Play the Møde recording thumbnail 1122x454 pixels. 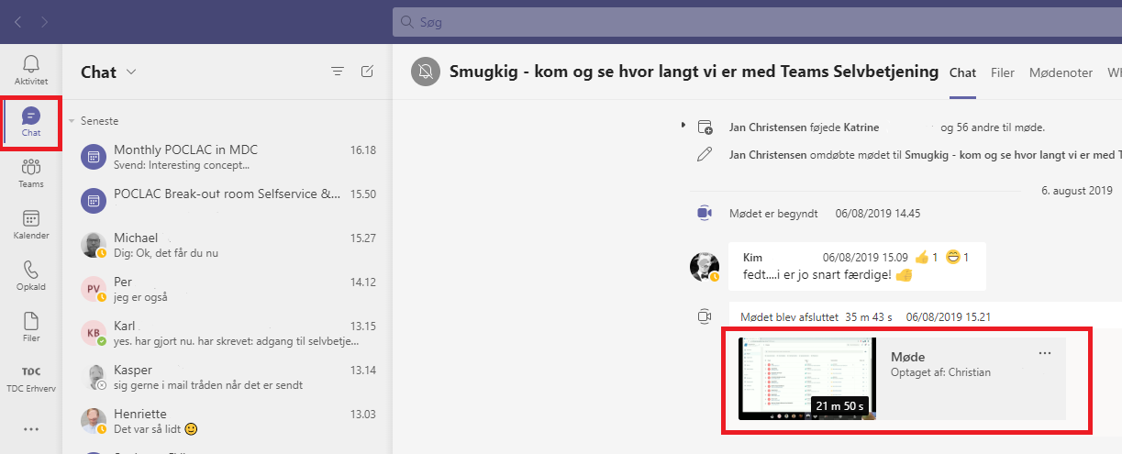pos(806,378)
